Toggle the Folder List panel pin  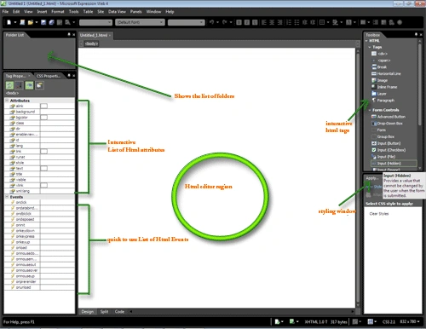pos(69,34)
